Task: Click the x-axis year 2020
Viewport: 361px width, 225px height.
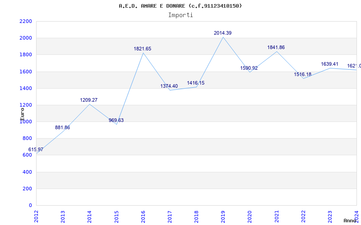Action: point(250,216)
